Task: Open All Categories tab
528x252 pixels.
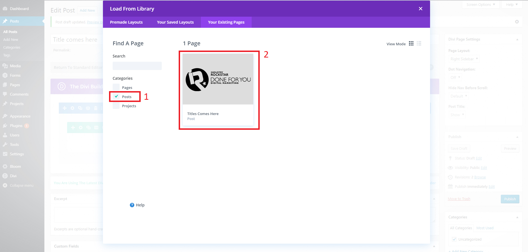Action: (x=461, y=228)
